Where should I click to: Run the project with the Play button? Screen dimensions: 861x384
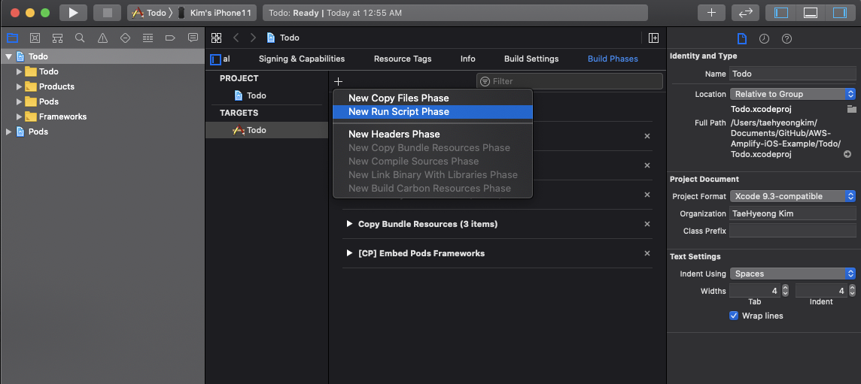click(73, 13)
